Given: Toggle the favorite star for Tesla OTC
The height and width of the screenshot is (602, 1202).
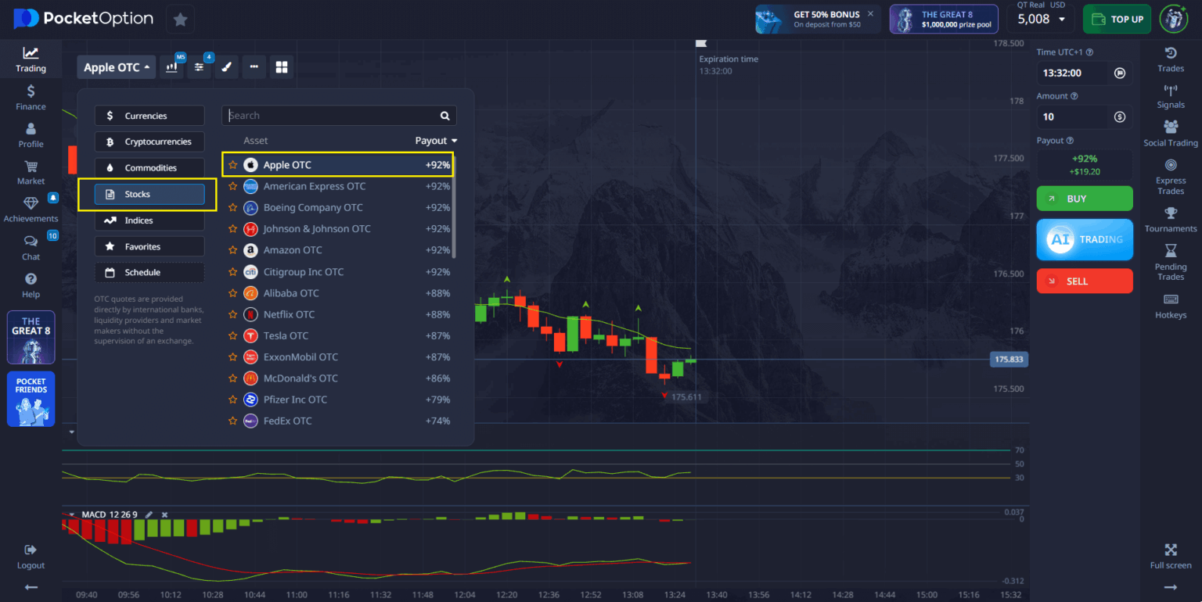Looking at the screenshot, I should (x=232, y=335).
